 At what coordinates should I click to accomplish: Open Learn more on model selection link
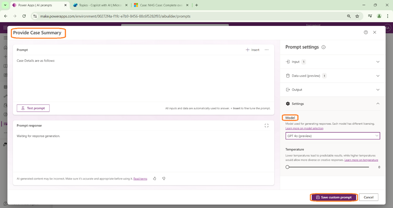click(x=304, y=128)
